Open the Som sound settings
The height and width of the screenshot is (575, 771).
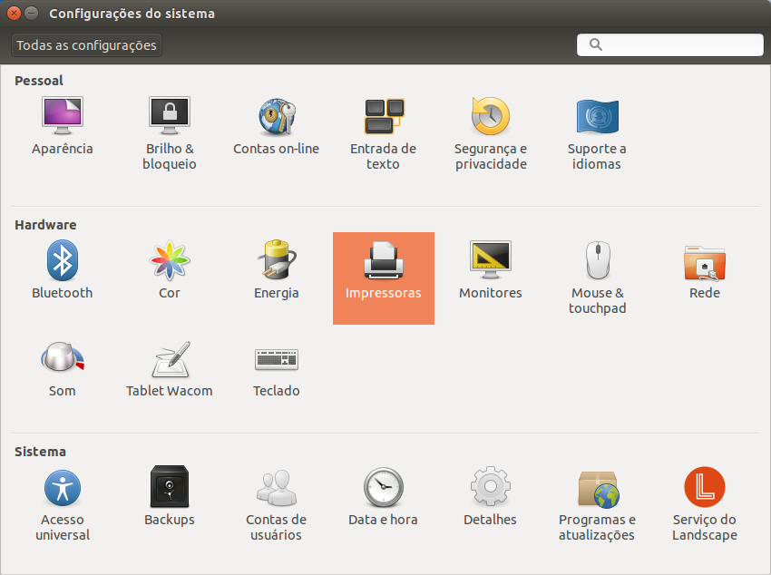63,357
